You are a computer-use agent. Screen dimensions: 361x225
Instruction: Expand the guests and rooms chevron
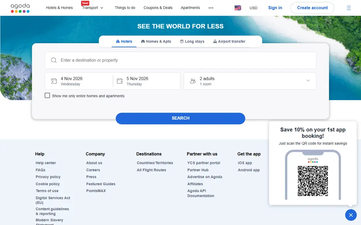tap(308, 80)
